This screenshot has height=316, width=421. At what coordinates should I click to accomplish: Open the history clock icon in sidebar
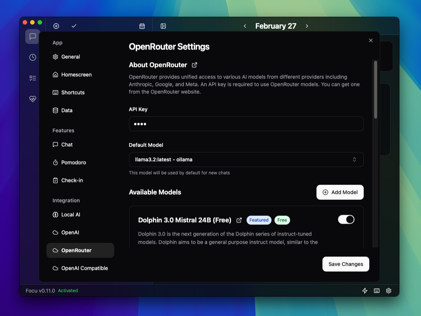(32, 57)
